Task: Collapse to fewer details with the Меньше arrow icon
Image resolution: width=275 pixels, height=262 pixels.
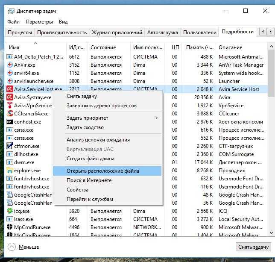Action: [12, 247]
